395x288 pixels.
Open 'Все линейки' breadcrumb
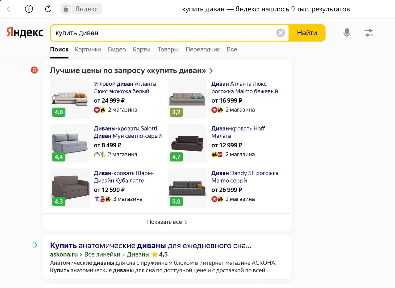[102, 254]
